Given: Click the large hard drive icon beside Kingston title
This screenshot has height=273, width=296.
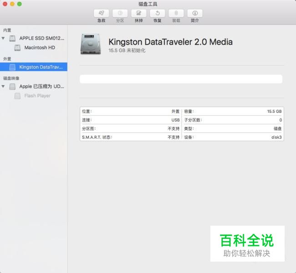Looking at the screenshot, I should click(x=91, y=44).
